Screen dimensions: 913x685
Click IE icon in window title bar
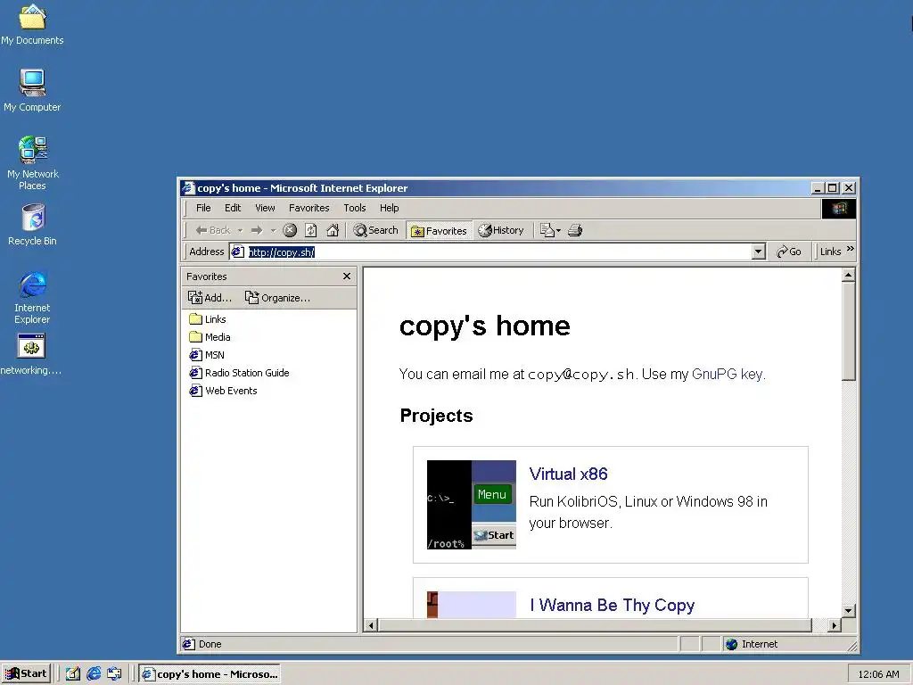point(188,188)
